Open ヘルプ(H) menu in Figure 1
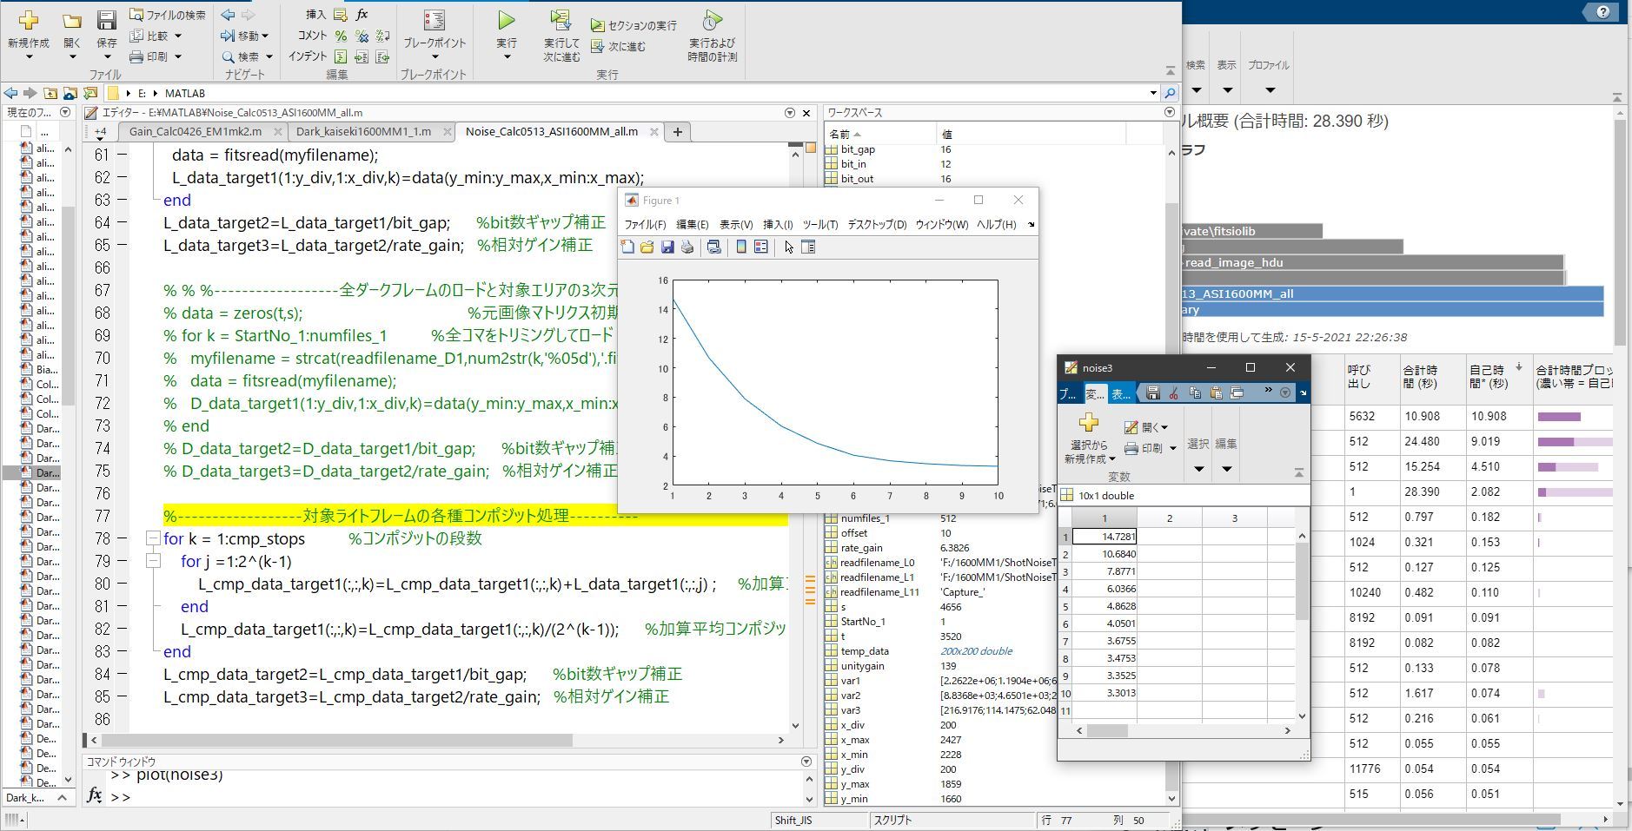This screenshot has height=831, width=1632. coord(996,224)
